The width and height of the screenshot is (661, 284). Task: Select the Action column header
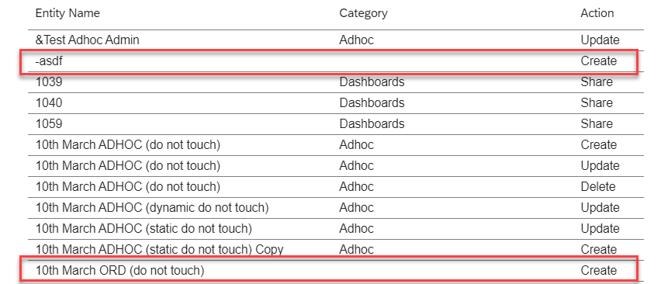pyautogui.click(x=597, y=13)
